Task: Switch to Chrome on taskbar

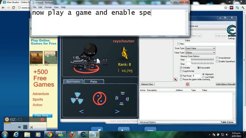Action: pos(50,135)
